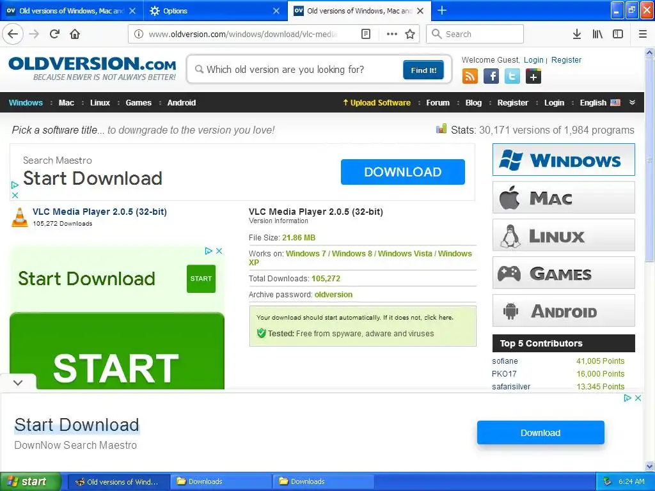This screenshot has height=491, width=655.
Task: Open the Twitter icon on the site header
Action: click(512, 77)
